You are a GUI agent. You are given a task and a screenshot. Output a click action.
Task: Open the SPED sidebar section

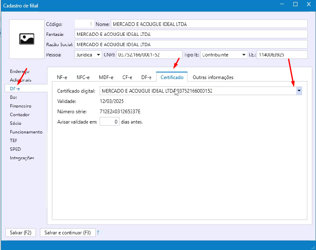point(15,149)
